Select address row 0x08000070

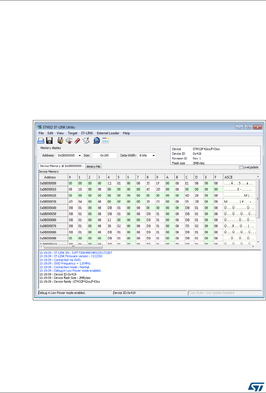click(x=53, y=226)
